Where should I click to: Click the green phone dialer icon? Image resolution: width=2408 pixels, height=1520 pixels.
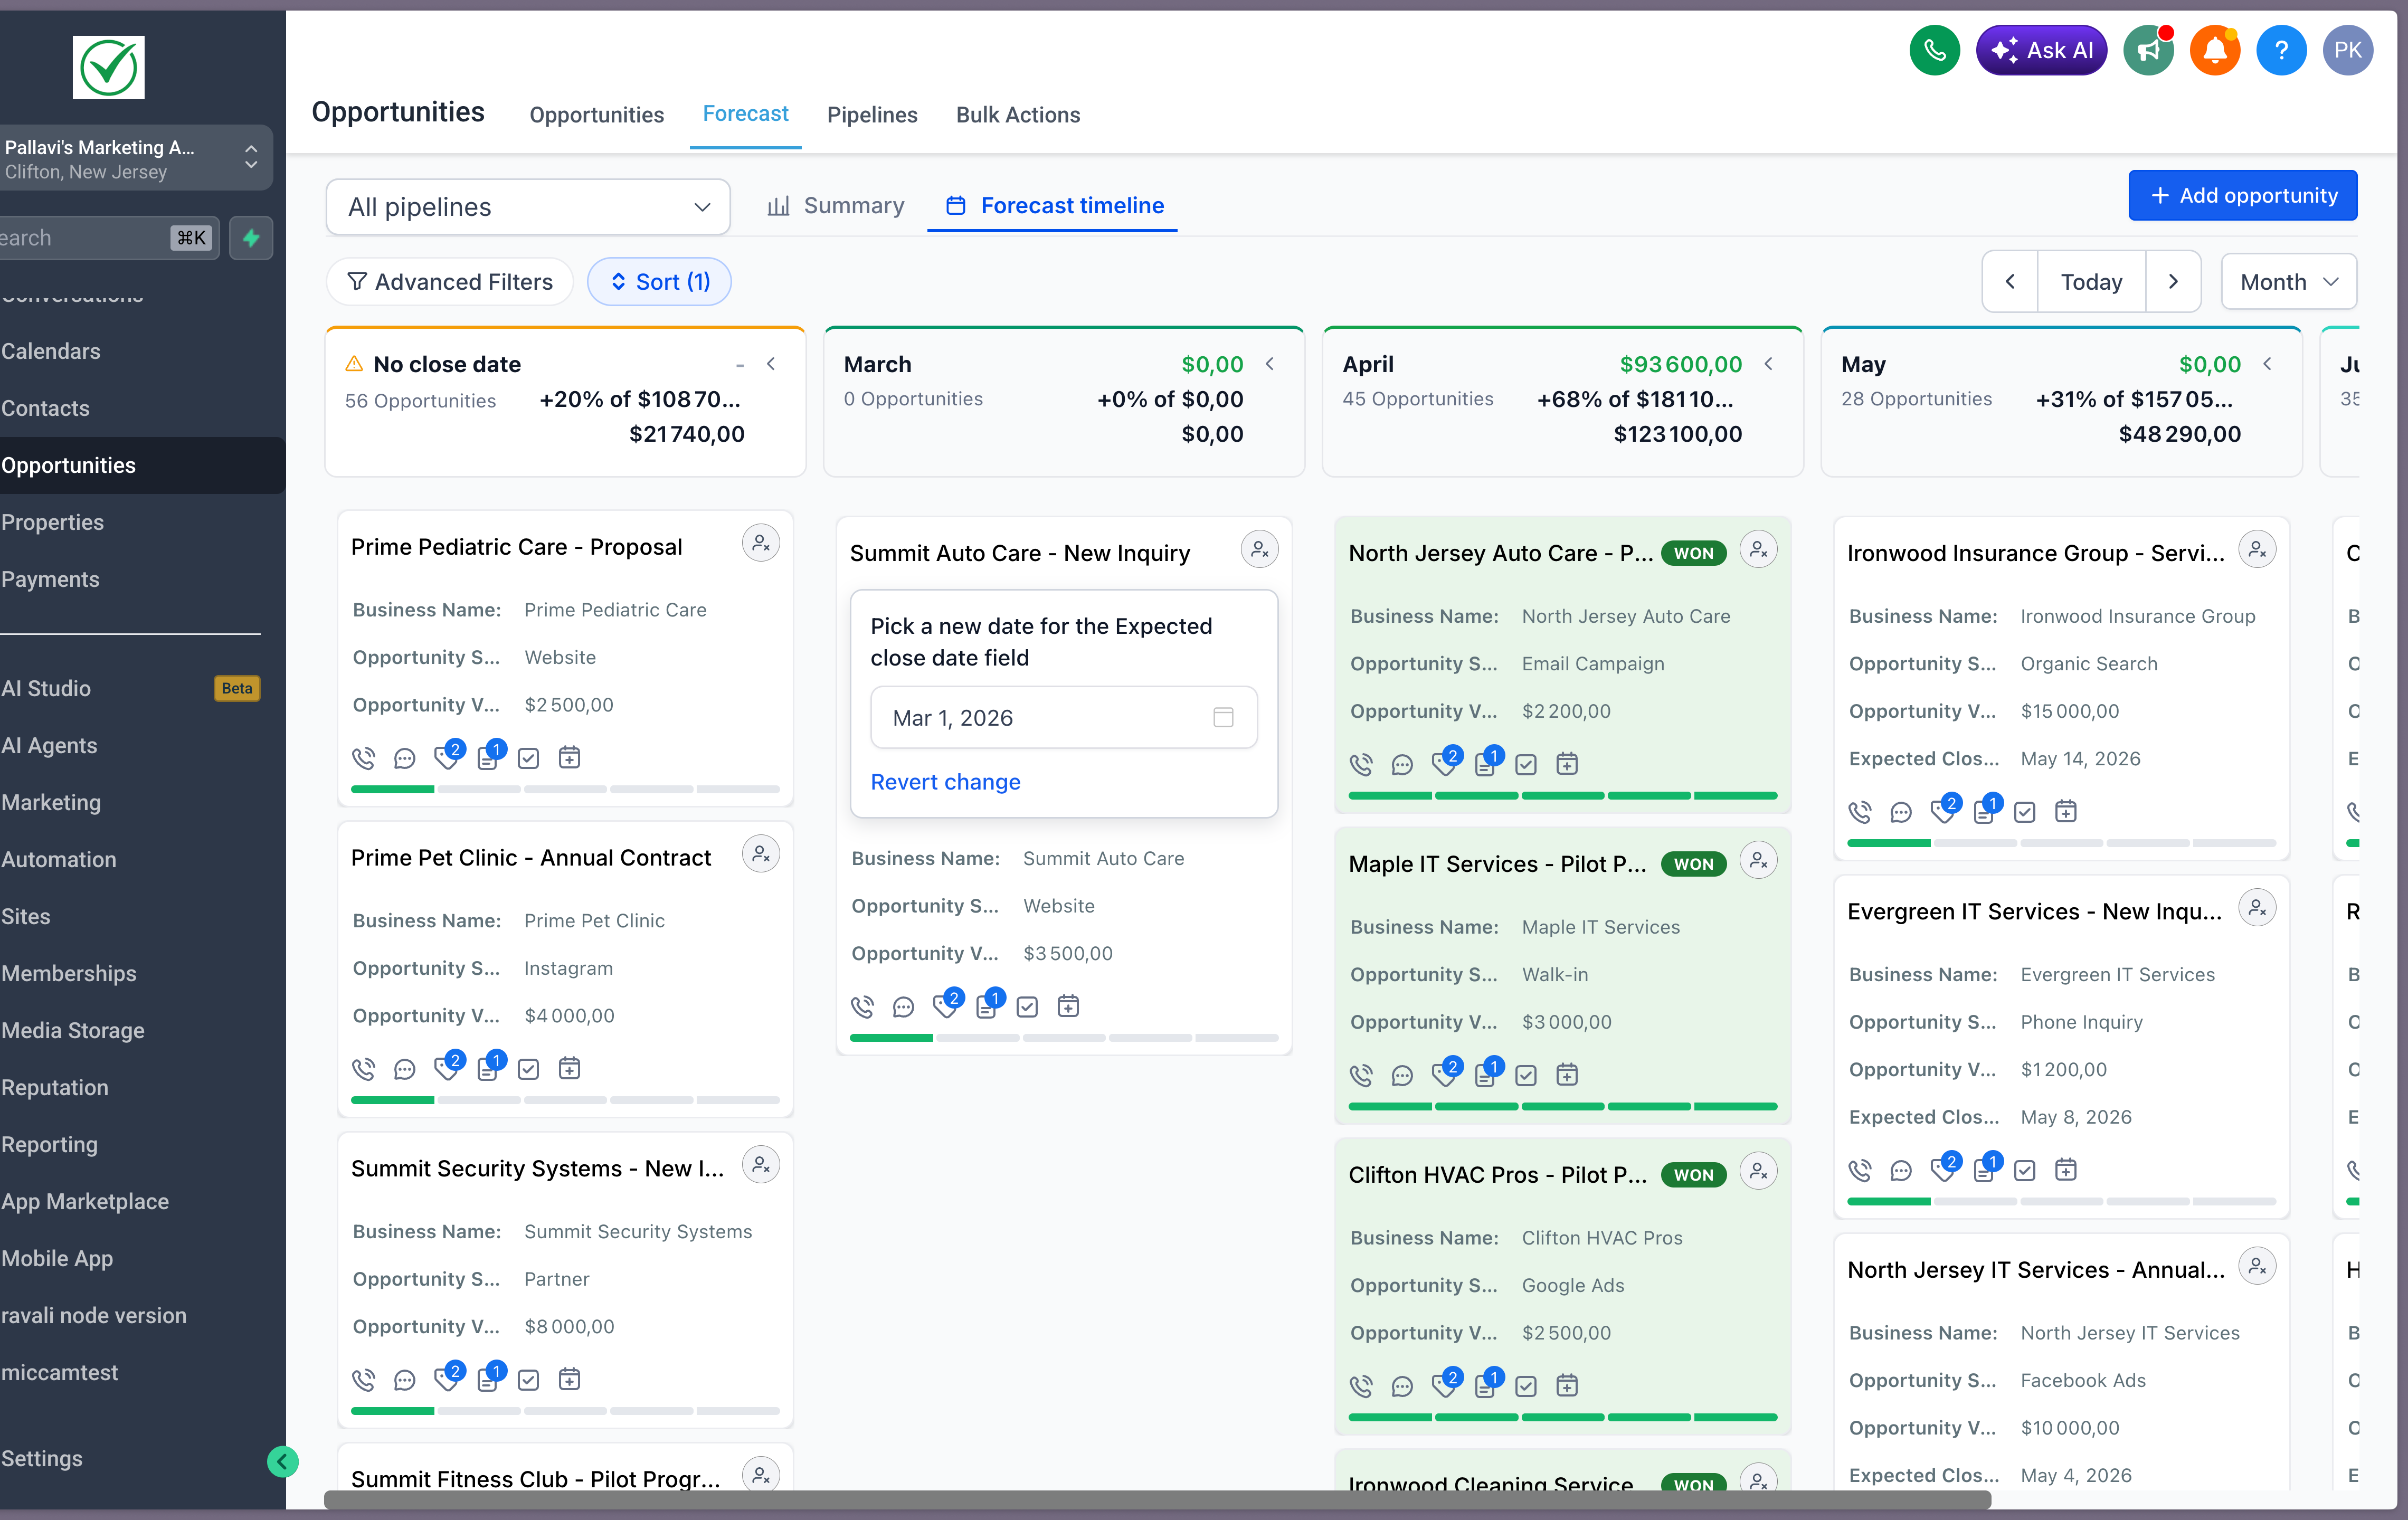pos(1934,50)
